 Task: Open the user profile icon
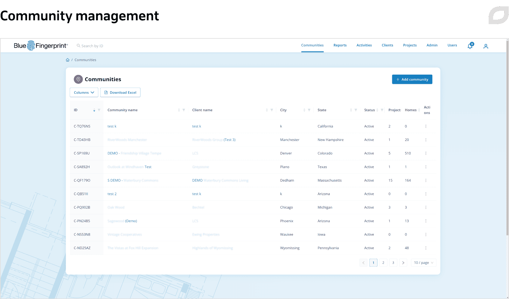coord(486,46)
